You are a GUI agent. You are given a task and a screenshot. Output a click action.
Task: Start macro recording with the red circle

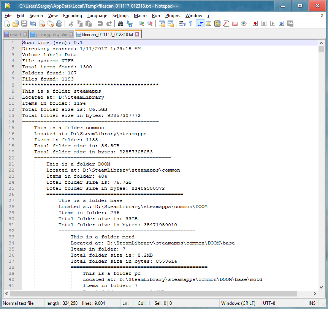point(255,24)
